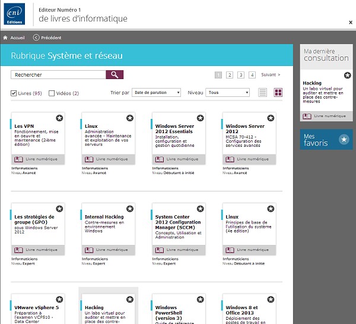Click Niveau Expert under Les stratégies de groupe
The height and width of the screenshot is (324, 356).
click(23, 263)
